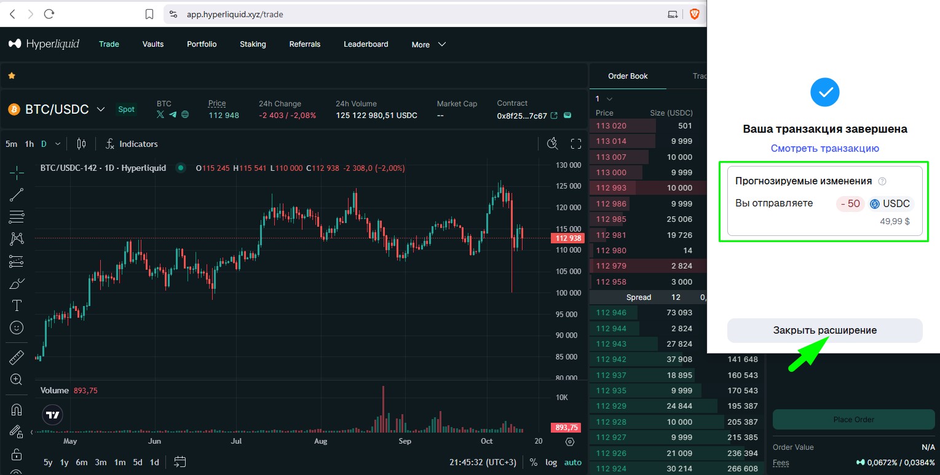Pick the ruler measure tool

coord(17,358)
